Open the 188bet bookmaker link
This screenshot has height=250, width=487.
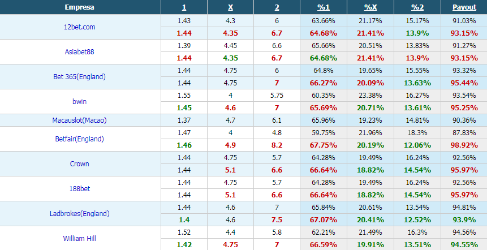click(80, 188)
